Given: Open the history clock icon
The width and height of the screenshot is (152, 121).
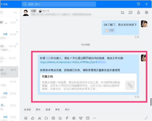Looking at the screenshot, I should (x=138, y=4).
